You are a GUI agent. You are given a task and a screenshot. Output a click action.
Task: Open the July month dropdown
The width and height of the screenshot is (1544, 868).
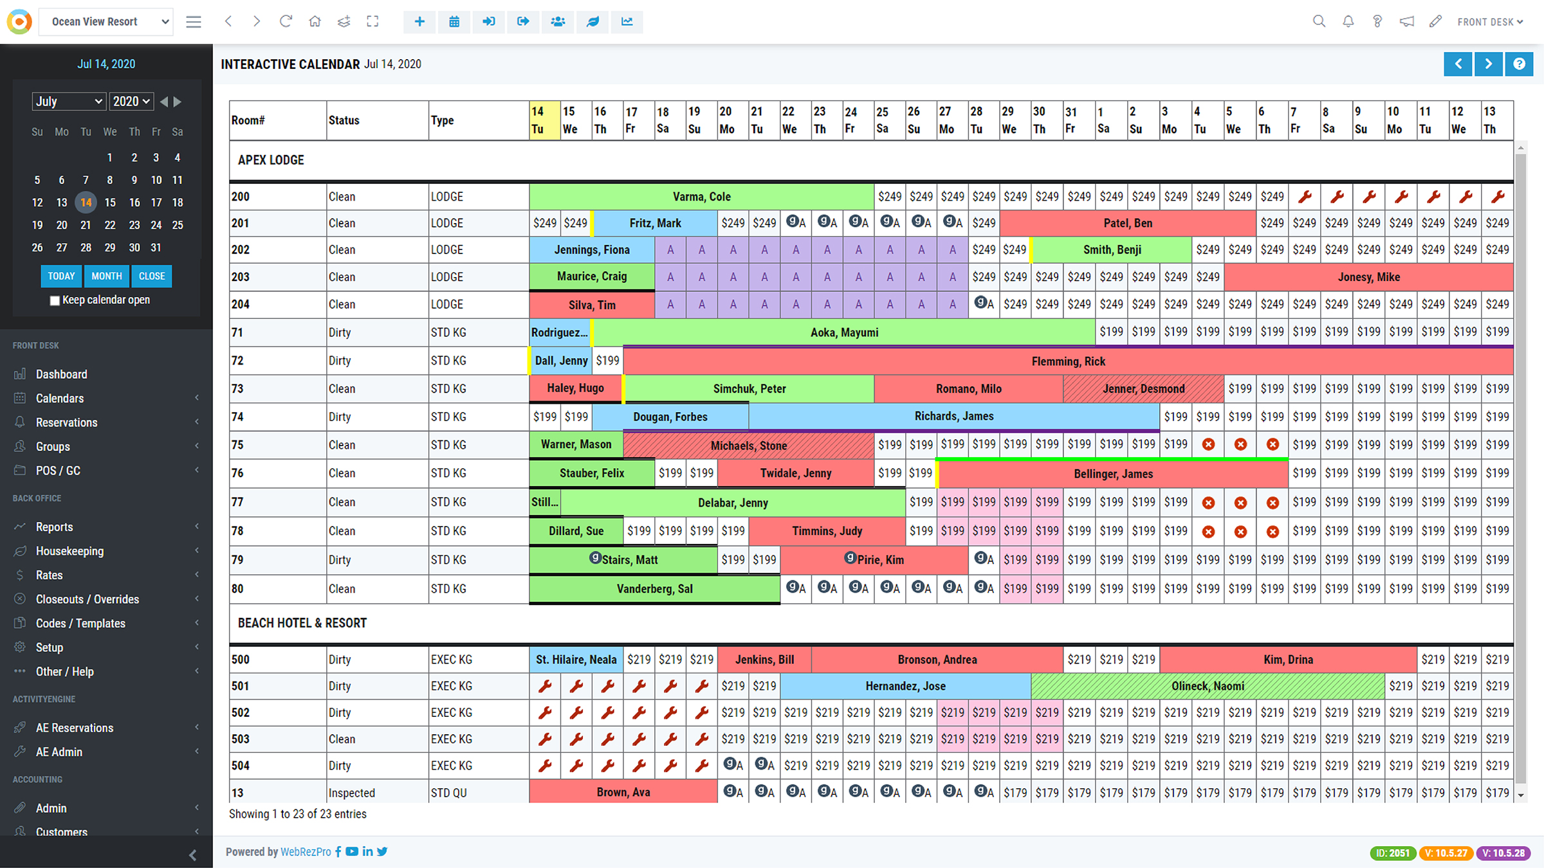point(68,102)
